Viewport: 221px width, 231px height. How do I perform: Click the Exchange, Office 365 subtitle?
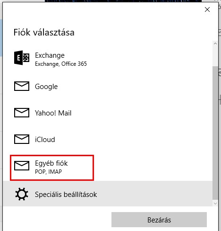coord(61,64)
